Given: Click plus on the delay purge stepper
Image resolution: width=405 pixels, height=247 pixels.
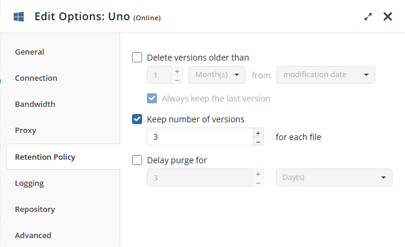Looking at the screenshot, I should 258,174.
